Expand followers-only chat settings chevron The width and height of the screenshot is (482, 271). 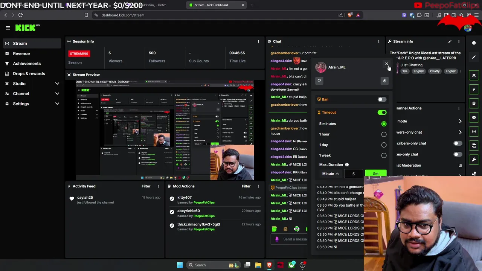(460, 132)
